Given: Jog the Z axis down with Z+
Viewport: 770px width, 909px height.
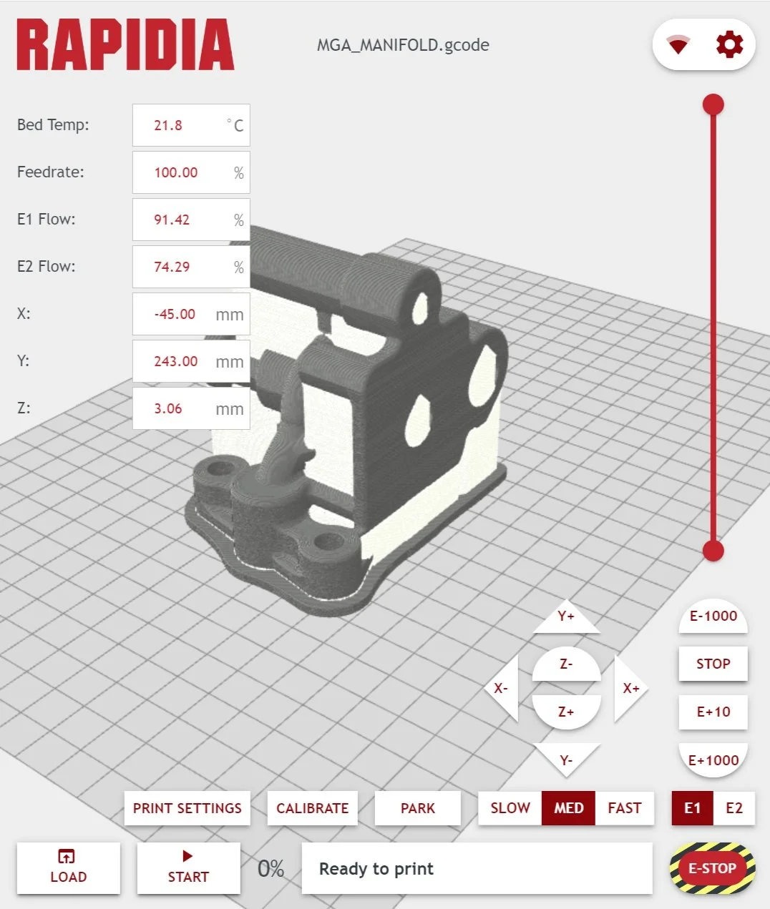Looking at the screenshot, I should click(567, 712).
